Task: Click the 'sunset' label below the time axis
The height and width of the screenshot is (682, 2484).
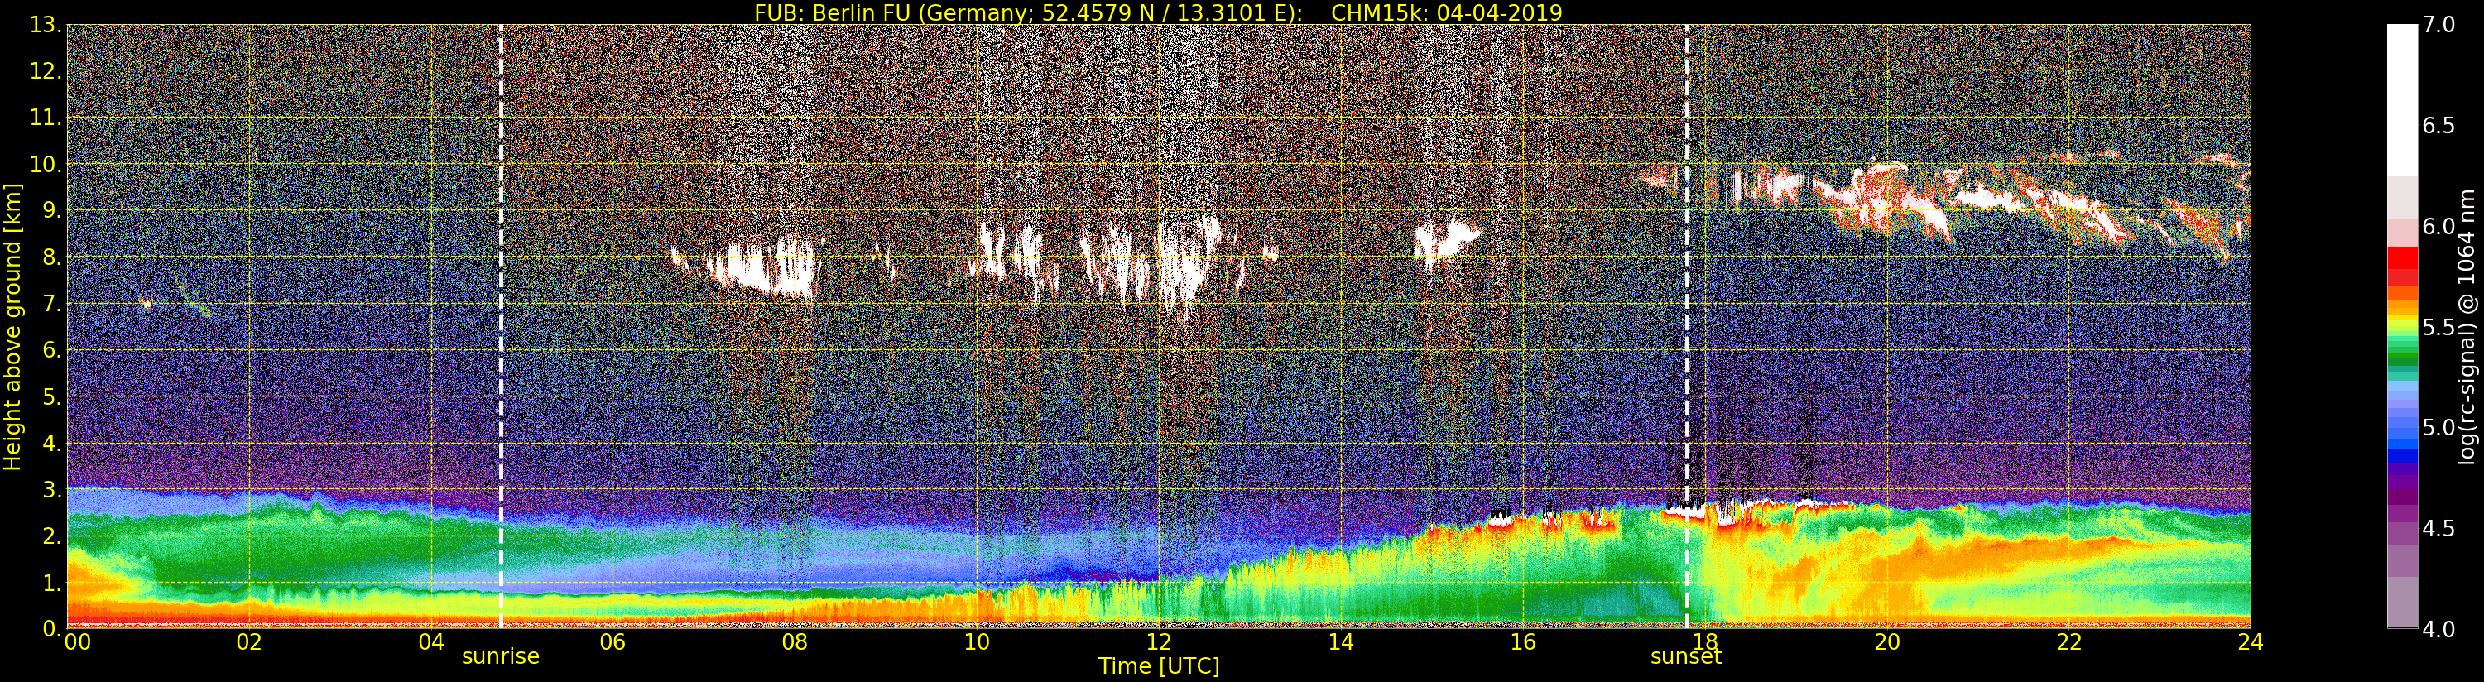Action: [x=1685, y=657]
